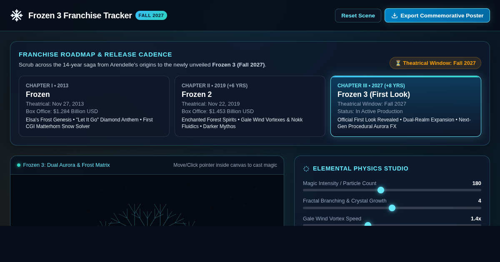Adjust Gale Wind Vortex Speed slider
The height and width of the screenshot is (262, 500).
click(392, 224)
